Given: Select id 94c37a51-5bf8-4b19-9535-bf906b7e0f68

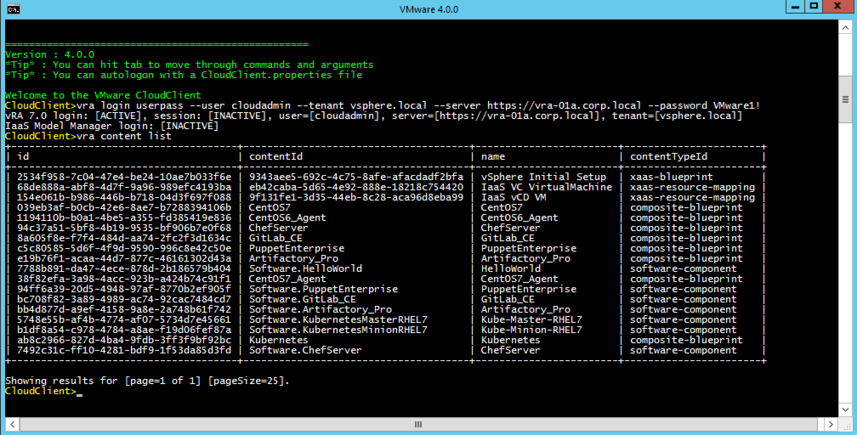Looking at the screenshot, I should click(x=124, y=228).
